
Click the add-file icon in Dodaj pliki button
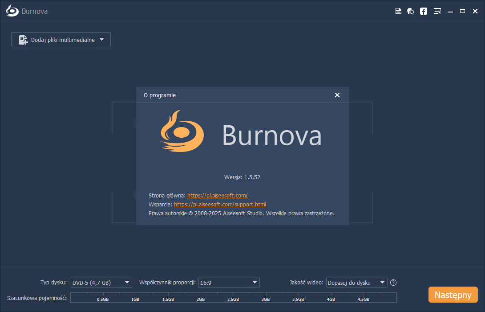(24, 40)
